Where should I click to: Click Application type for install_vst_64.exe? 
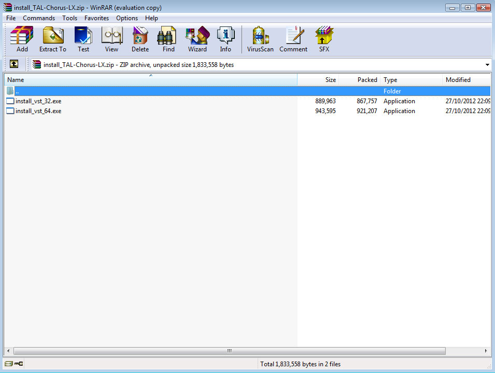399,111
